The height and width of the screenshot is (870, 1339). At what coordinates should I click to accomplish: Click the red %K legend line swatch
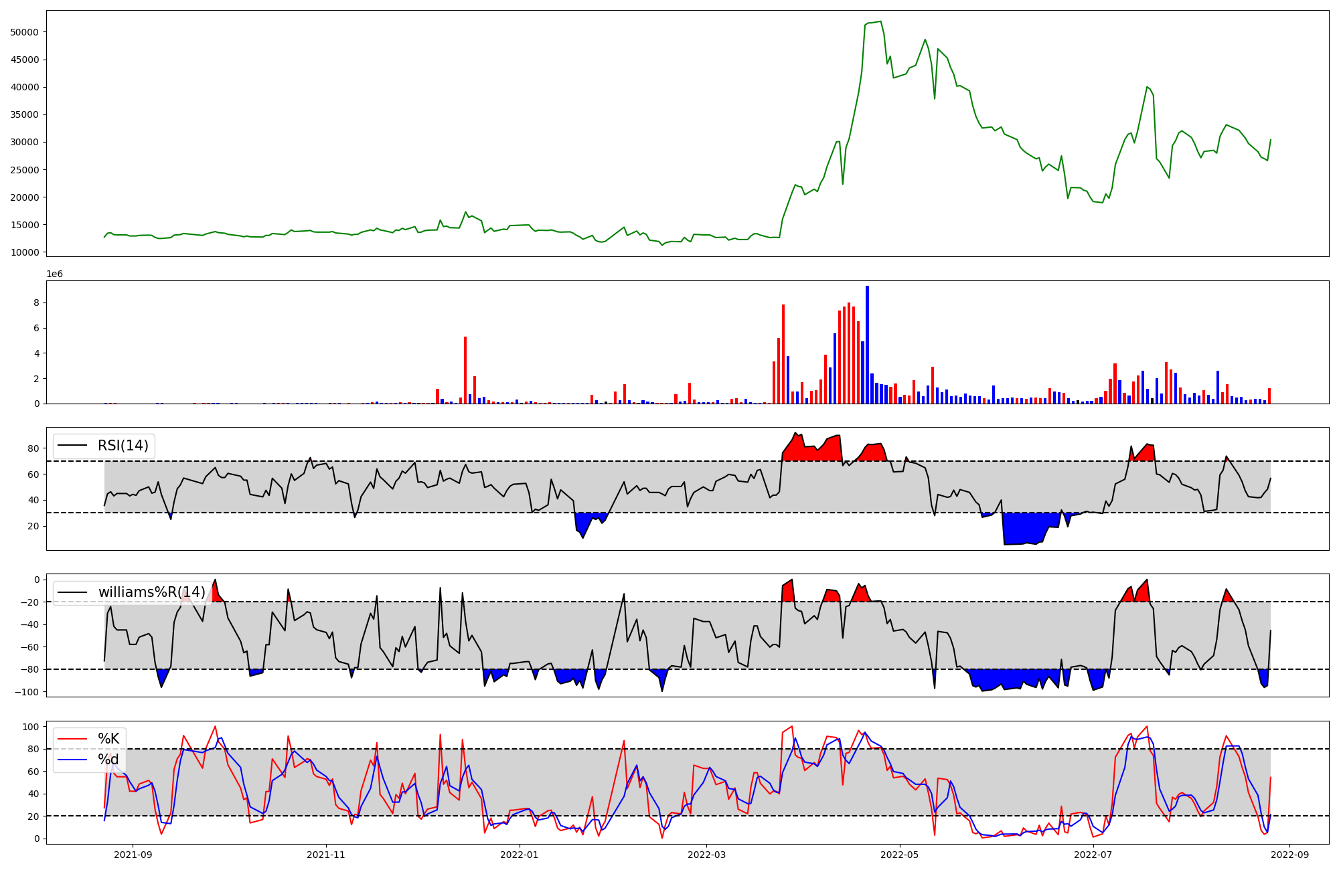(x=72, y=739)
